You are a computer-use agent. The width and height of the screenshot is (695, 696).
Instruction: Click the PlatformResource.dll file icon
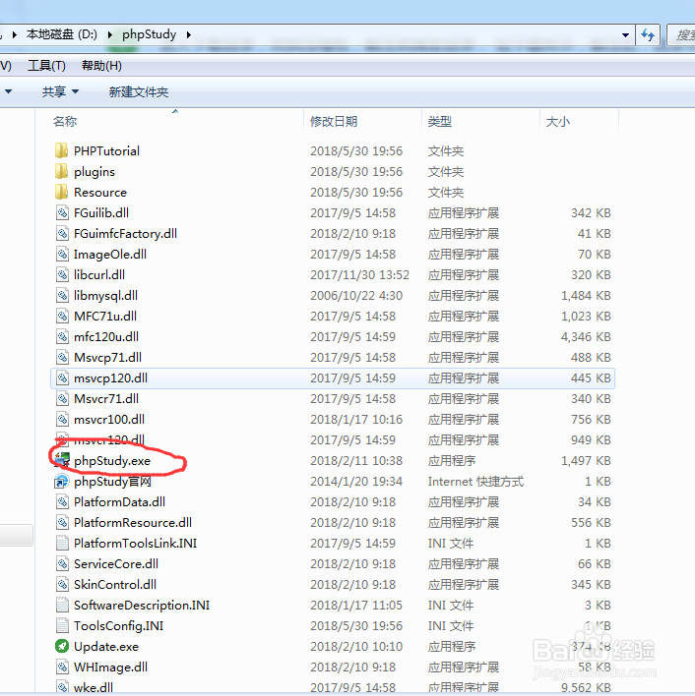click(62, 522)
